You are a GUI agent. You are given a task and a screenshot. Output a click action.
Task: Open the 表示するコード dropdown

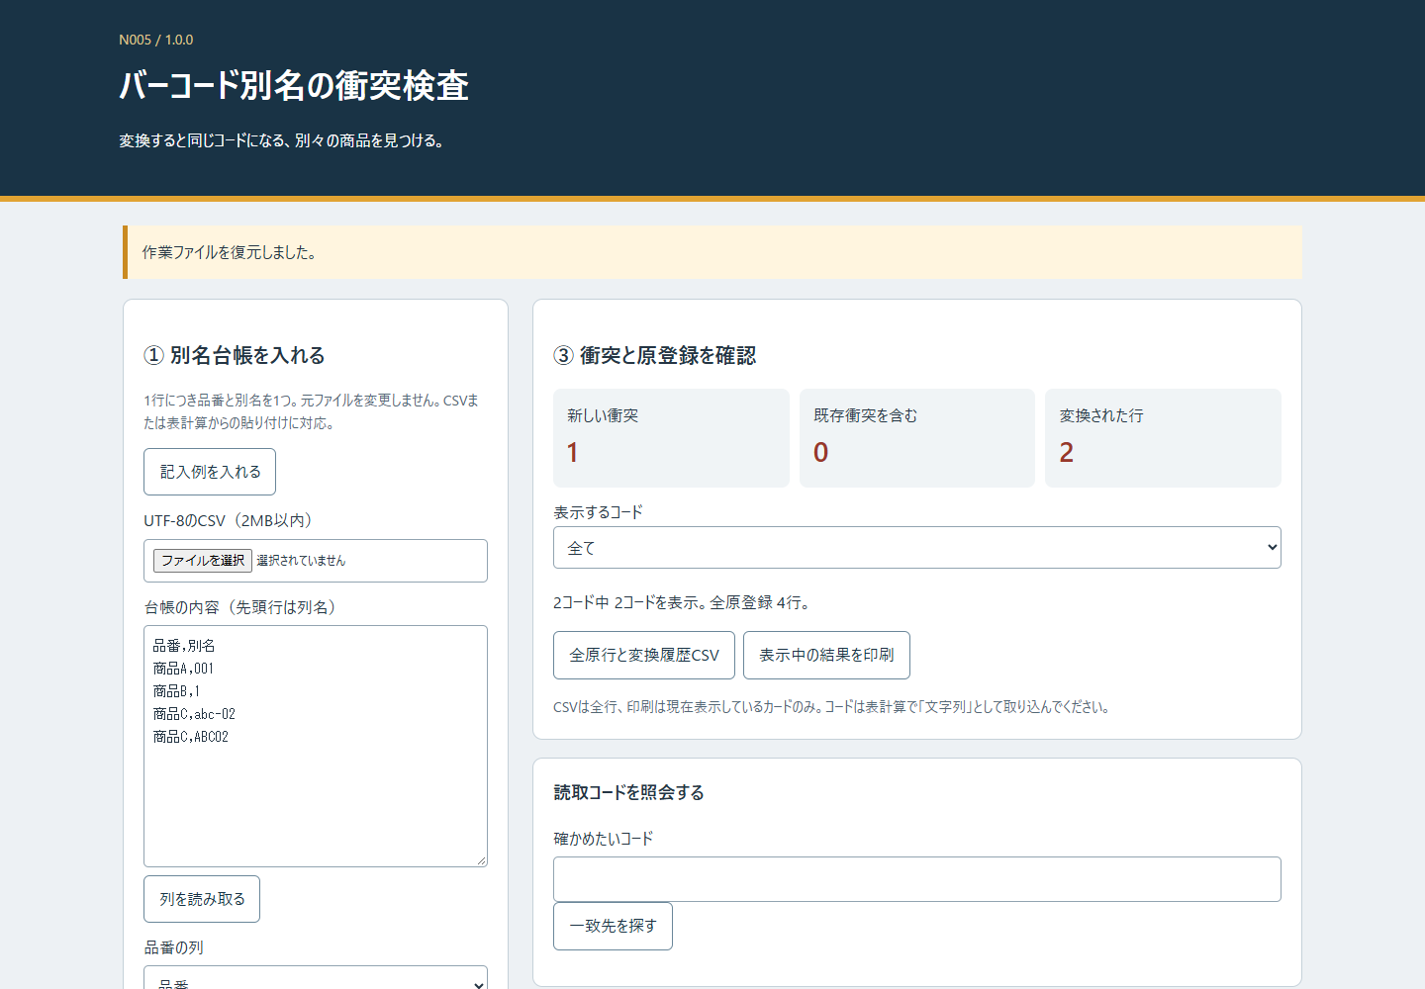pyautogui.click(x=917, y=548)
